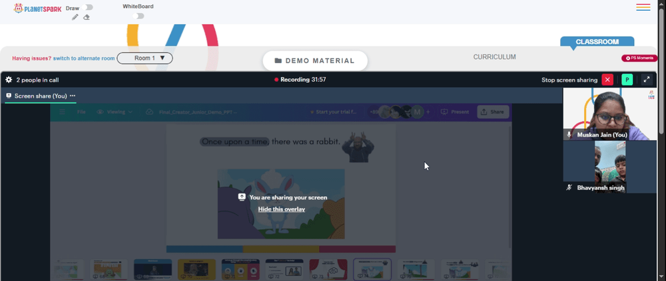Select the eraser tool under Draw

point(86,17)
